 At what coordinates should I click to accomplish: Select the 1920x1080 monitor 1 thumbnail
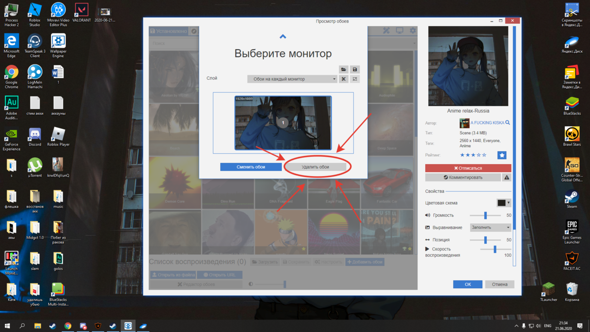(283, 123)
